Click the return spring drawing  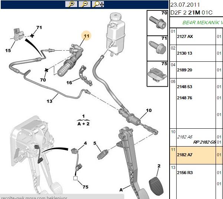click(103, 154)
